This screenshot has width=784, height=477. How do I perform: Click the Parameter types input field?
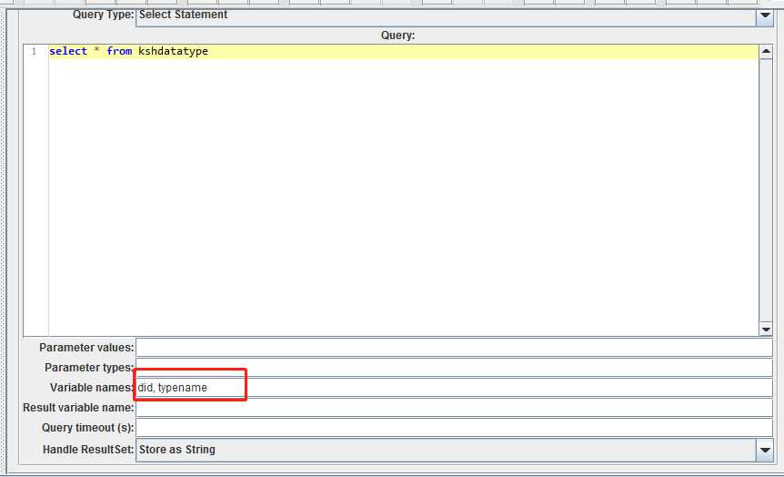pos(454,368)
